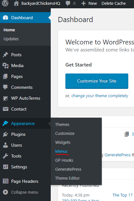Open the Users menu
This screenshot has height=201, width=134.
pyautogui.click(x=17, y=145)
